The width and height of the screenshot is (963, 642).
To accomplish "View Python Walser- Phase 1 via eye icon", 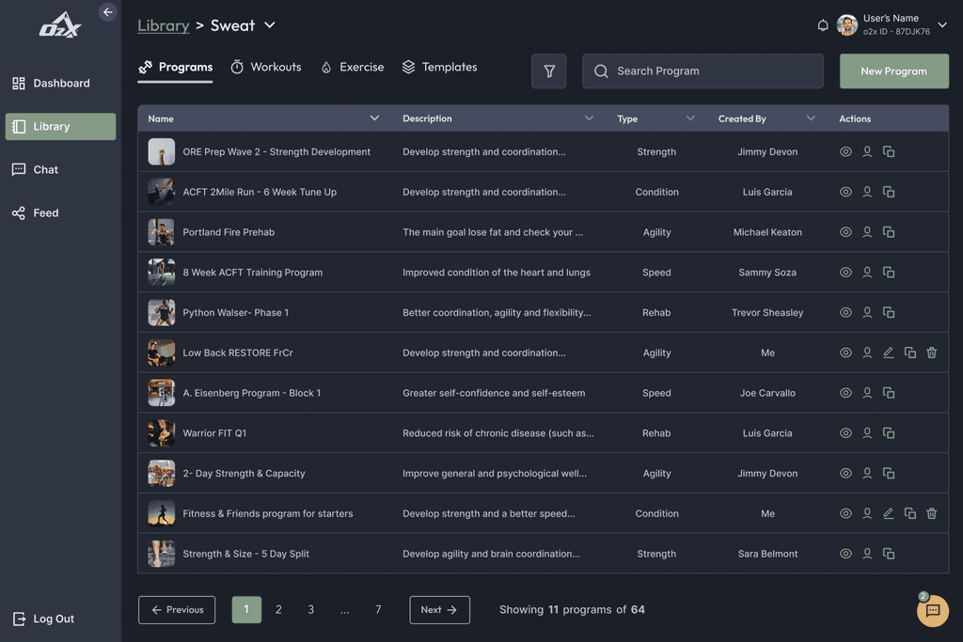I will (x=845, y=312).
